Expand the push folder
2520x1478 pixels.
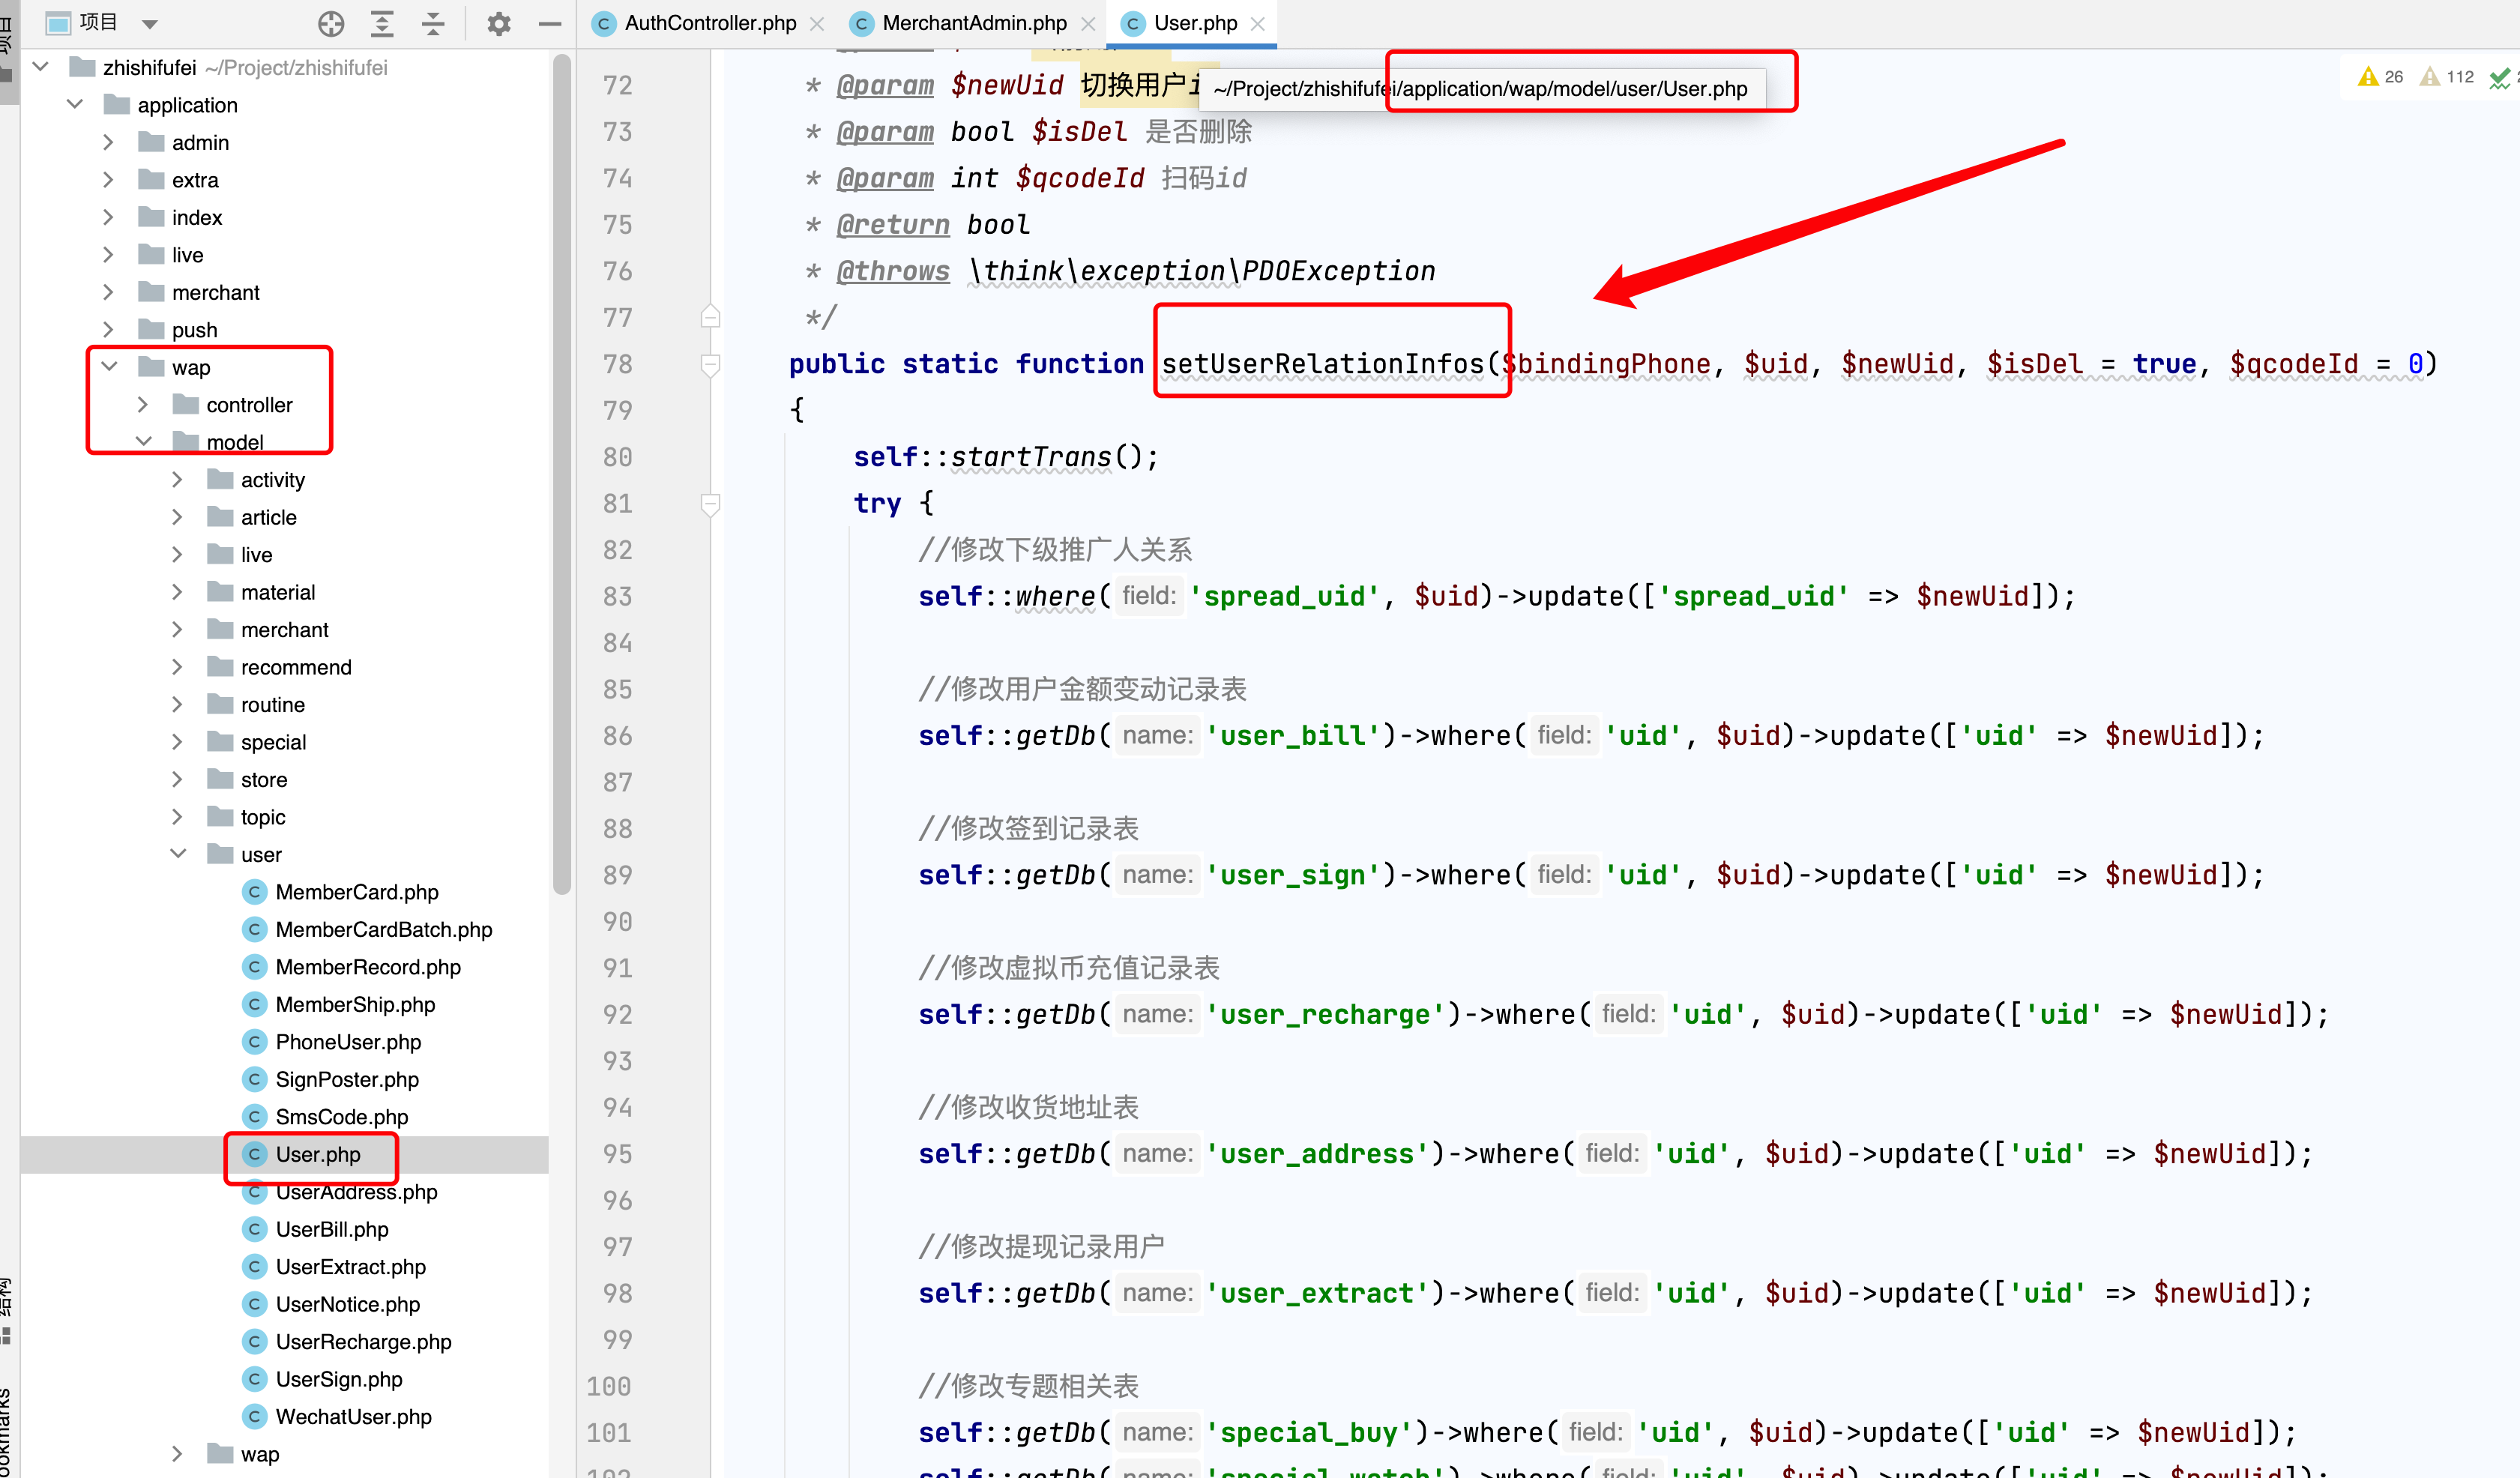(109, 329)
